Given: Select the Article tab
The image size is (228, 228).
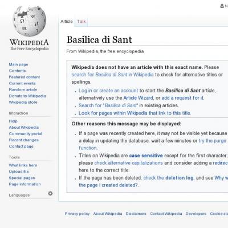Looking at the screenshot, I should (67, 21).
